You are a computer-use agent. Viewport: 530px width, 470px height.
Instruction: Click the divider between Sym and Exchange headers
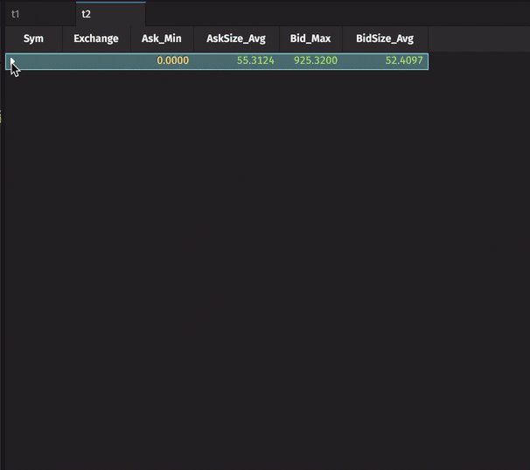(63, 39)
